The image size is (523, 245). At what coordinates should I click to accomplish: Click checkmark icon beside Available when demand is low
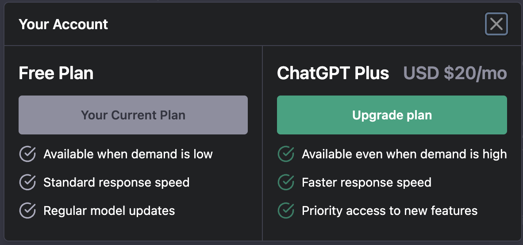point(27,154)
